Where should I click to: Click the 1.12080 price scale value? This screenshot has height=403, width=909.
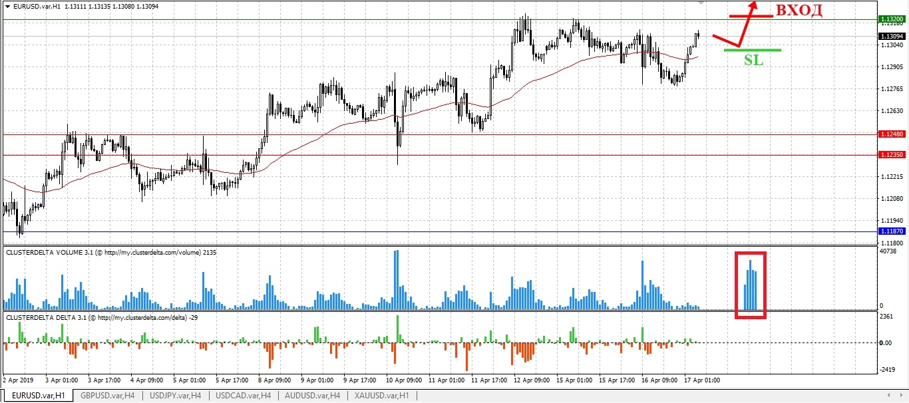891,199
